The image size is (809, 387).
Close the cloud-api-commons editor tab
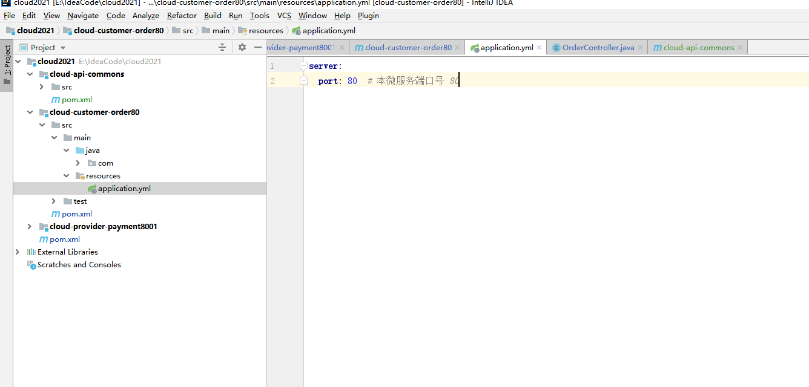click(x=740, y=47)
